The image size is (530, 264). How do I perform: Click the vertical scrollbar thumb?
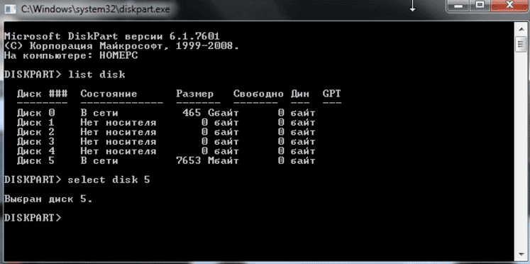pyautogui.click(x=521, y=45)
